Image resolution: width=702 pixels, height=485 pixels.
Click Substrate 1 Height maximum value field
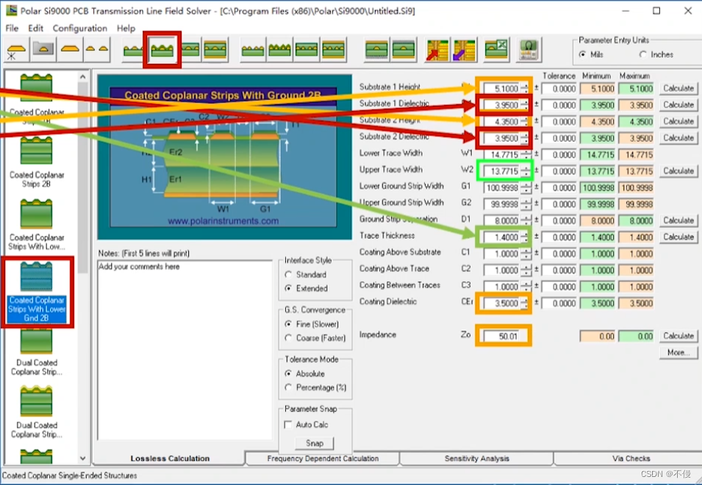coord(636,89)
